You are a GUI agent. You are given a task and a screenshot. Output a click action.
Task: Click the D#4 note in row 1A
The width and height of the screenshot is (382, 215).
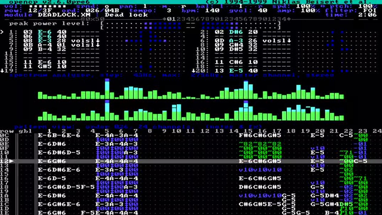[x=332, y=196]
